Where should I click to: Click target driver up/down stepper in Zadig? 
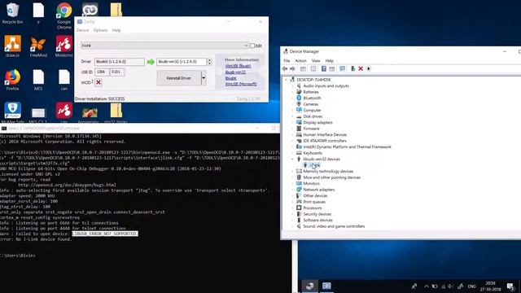(209, 62)
